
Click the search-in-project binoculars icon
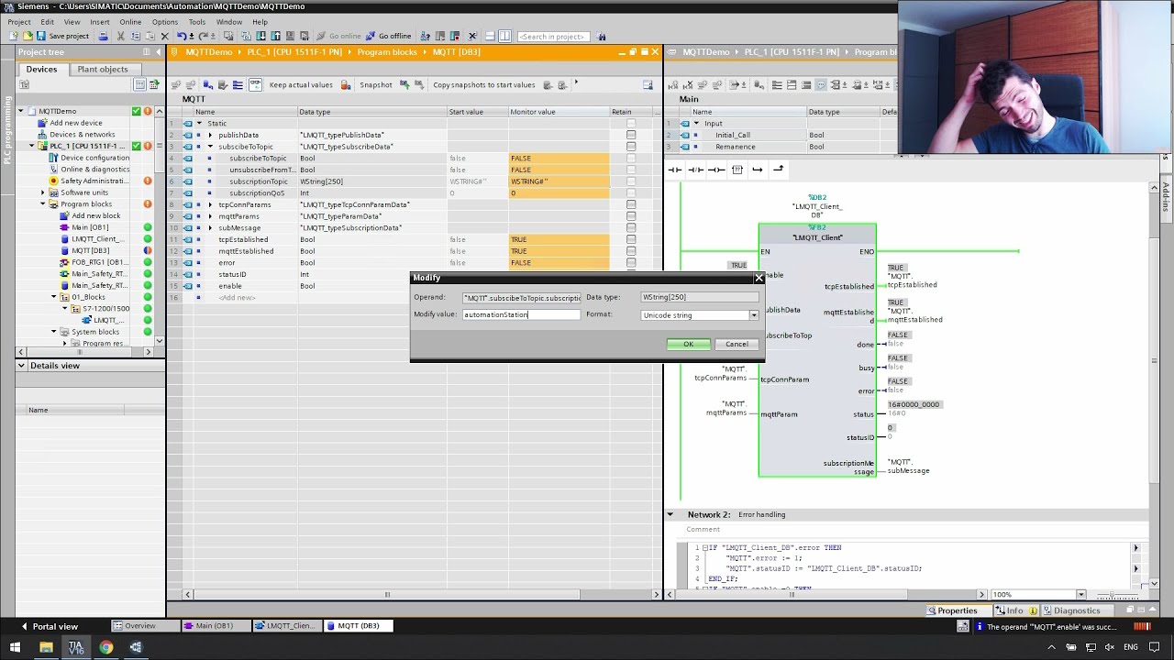click(x=602, y=37)
